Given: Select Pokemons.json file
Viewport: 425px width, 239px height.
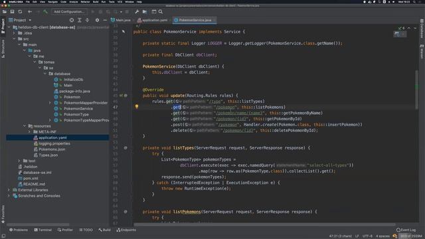Looking at the screenshot, I should (52, 149).
